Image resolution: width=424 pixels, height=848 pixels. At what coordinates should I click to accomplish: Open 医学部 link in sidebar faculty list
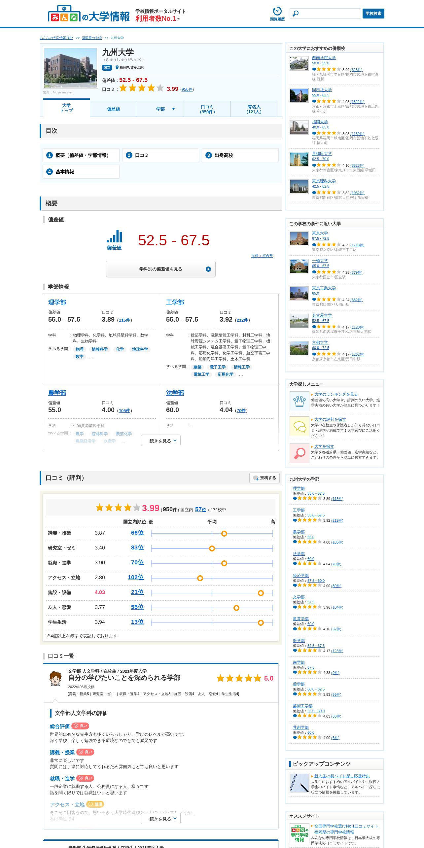pos(299,640)
